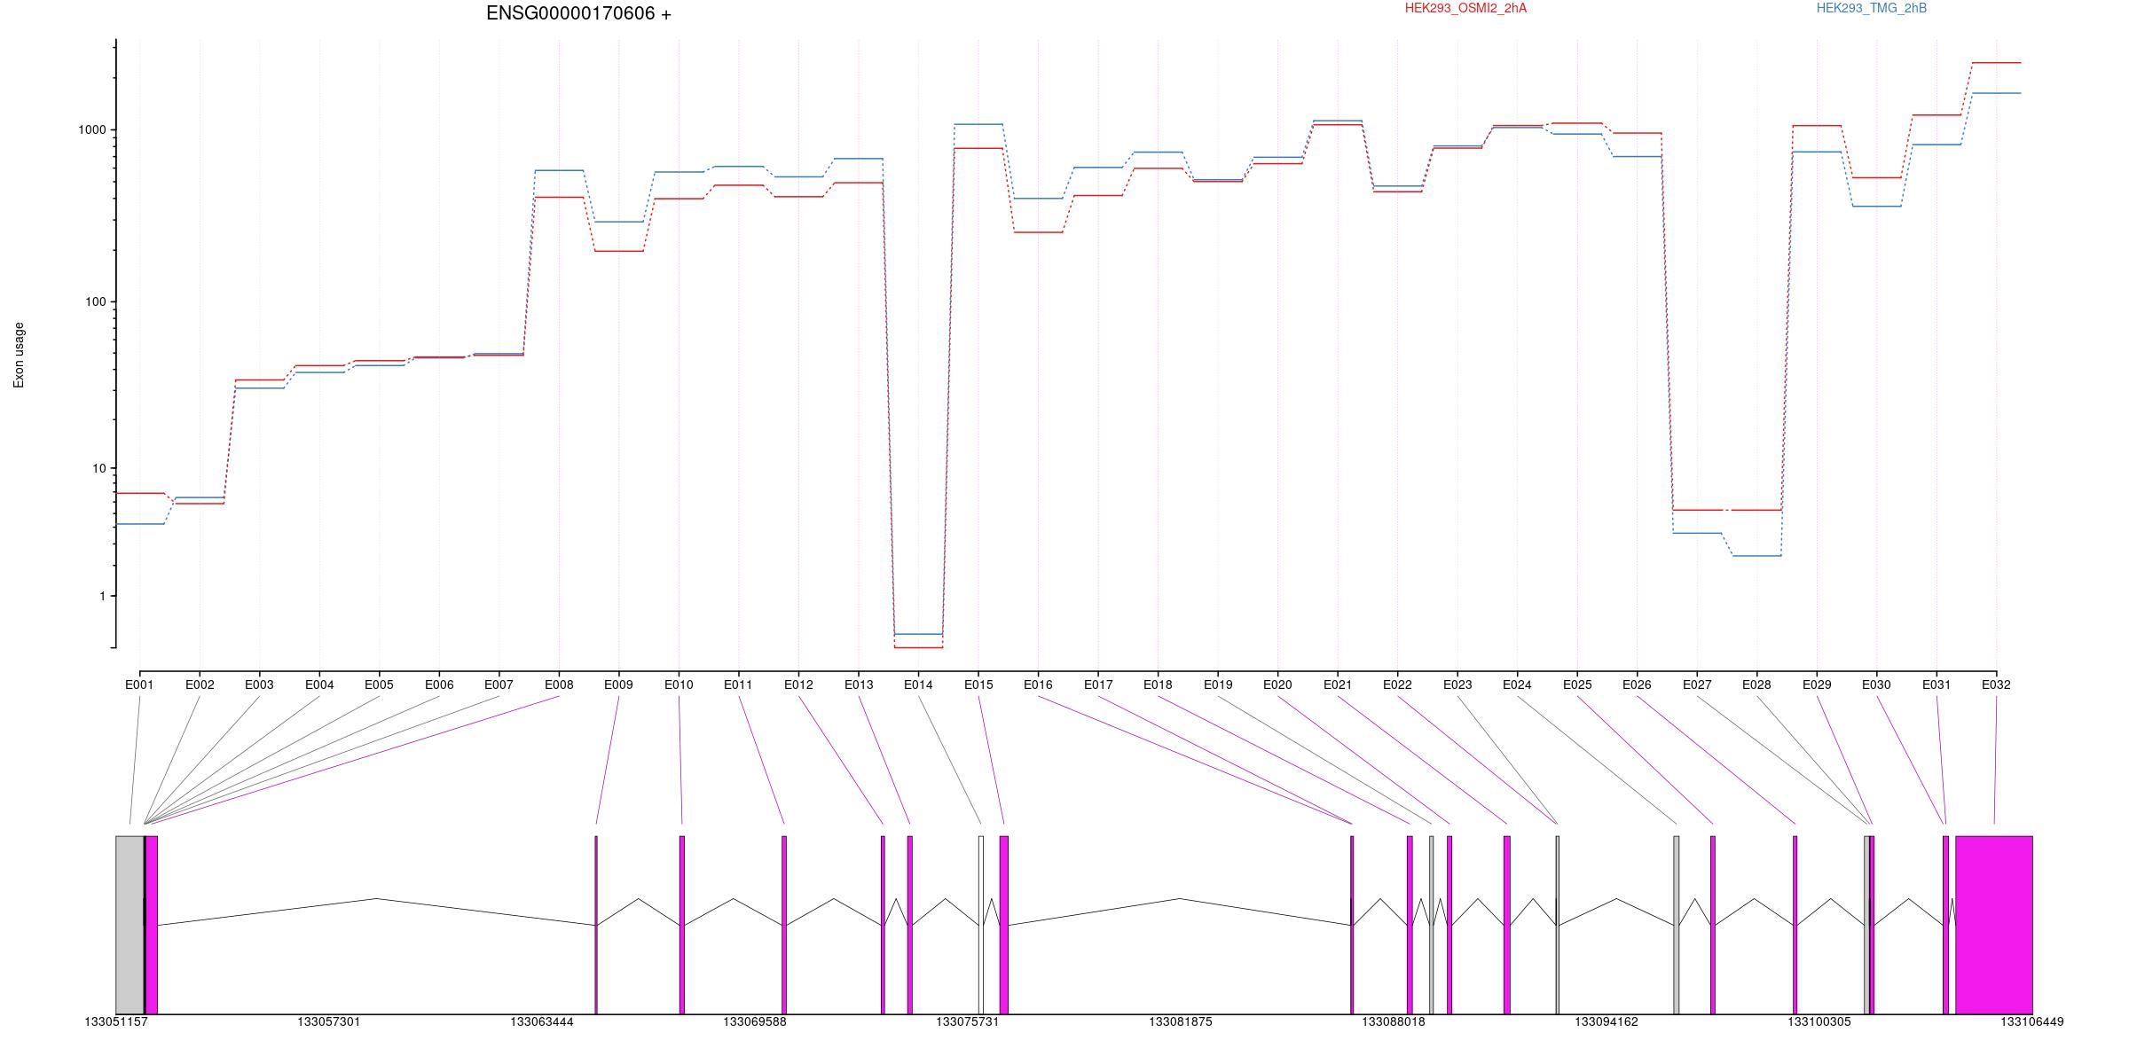Image resolution: width=2129 pixels, height=1064 pixels.
Task: Click genomic coordinate 133081875
Action: (x=1181, y=1021)
